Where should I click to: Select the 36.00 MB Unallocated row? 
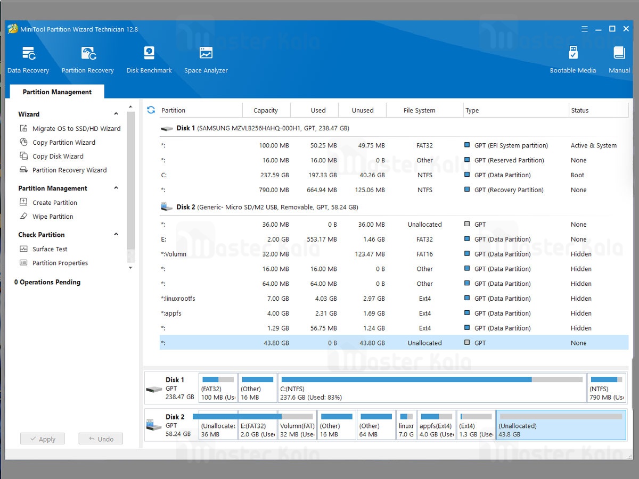click(394, 225)
